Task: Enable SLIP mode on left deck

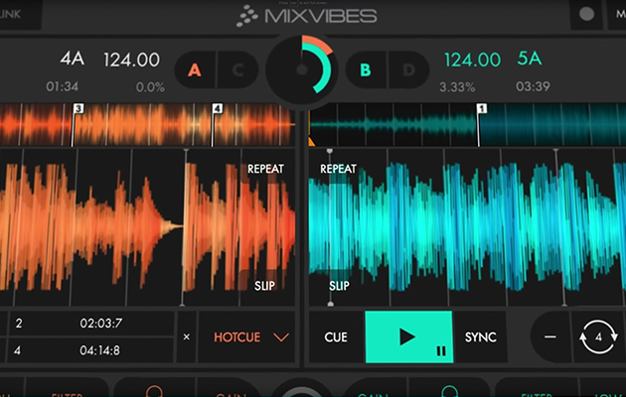Action: (265, 286)
